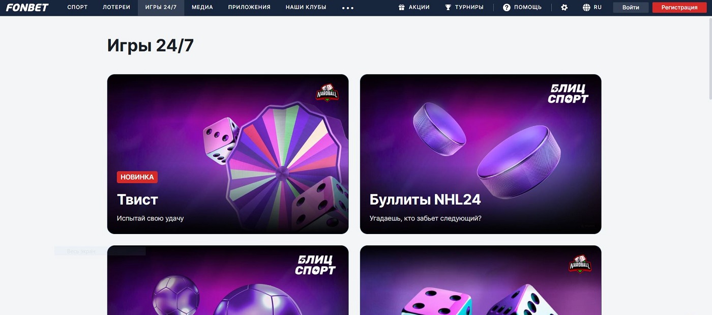Viewport: 712px width, 315px height.
Task: Open the Спорт menu item
Action: pos(77,8)
